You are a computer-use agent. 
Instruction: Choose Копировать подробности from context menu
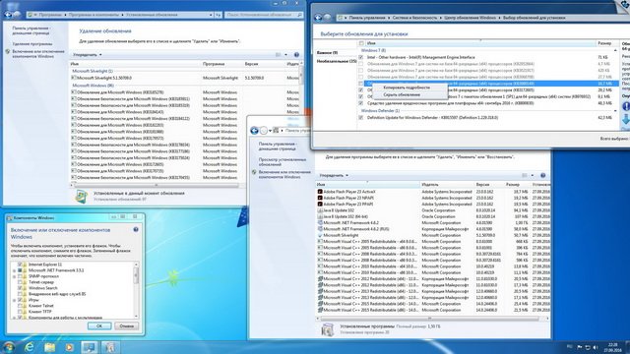click(x=407, y=88)
